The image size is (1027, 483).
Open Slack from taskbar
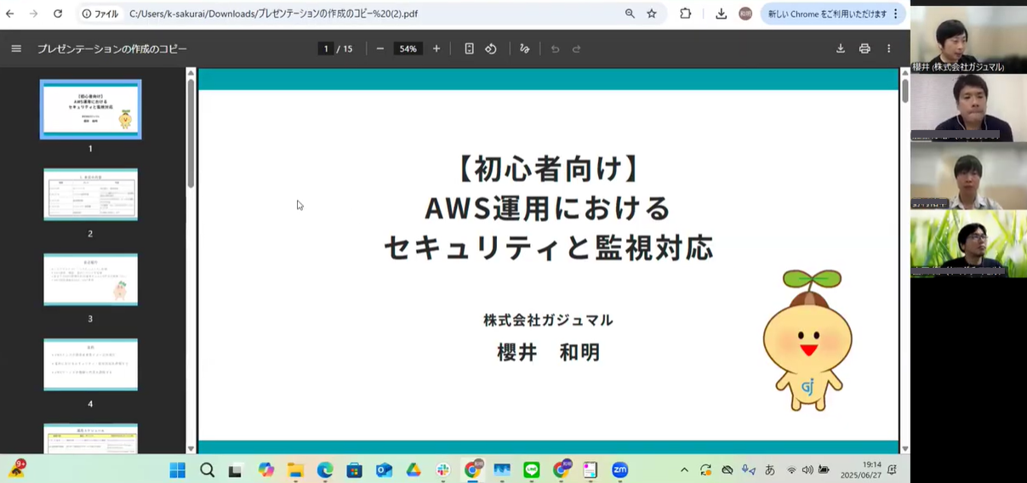pyautogui.click(x=443, y=470)
